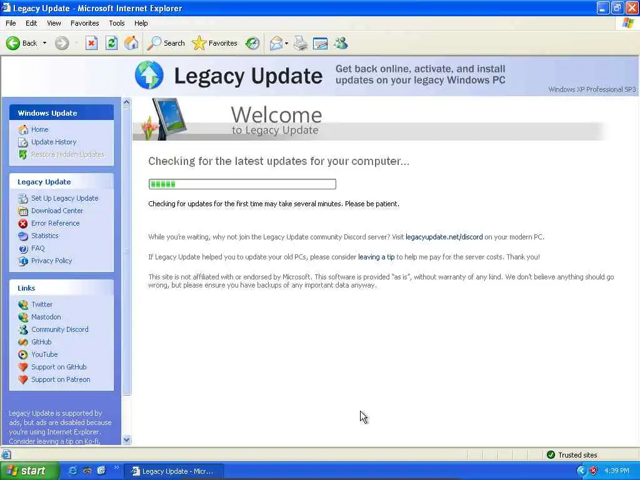Open the Search pane in the toolbar
Image resolution: width=640 pixels, height=480 pixels.
click(x=166, y=43)
